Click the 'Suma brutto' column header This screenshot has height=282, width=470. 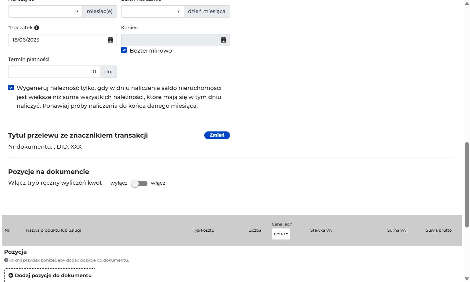439,230
